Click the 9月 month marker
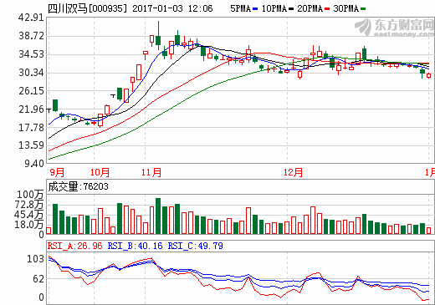This screenshot has height=305, width=435. (x=57, y=172)
